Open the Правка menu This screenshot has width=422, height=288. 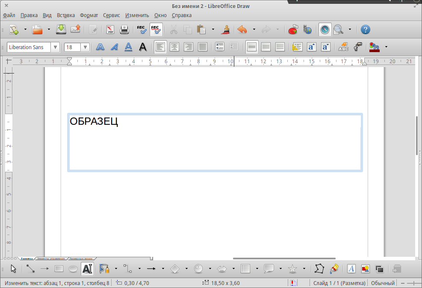pyautogui.click(x=29, y=15)
